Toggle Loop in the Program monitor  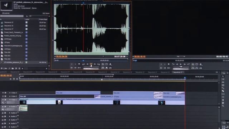click(x=193, y=64)
